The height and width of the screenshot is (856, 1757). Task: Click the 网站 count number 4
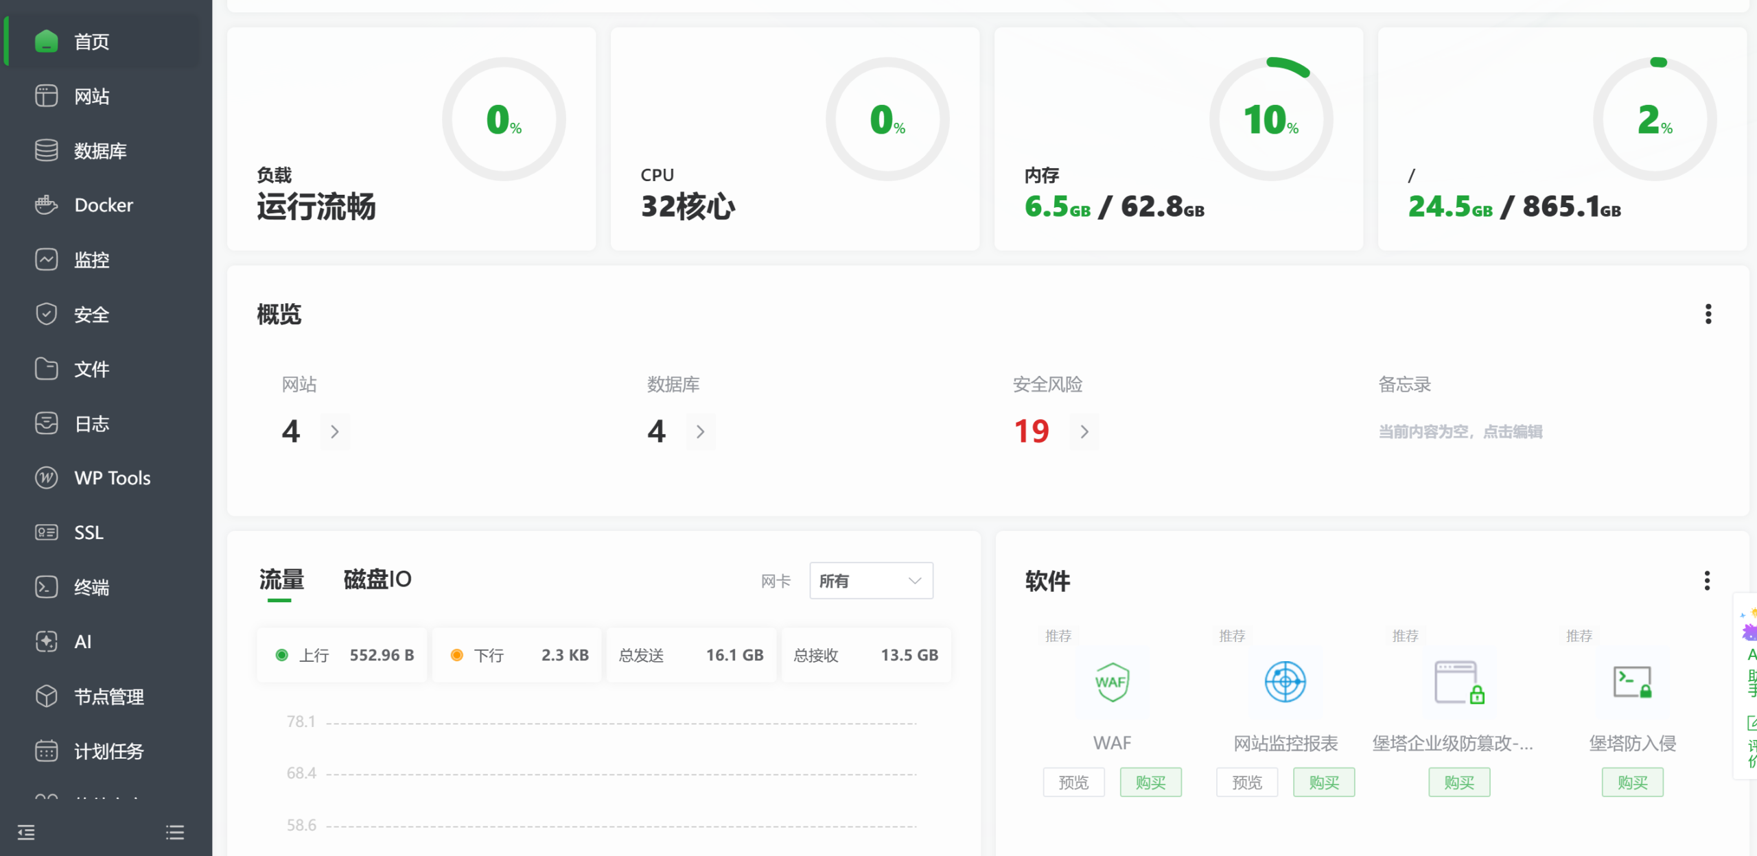tap(291, 431)
